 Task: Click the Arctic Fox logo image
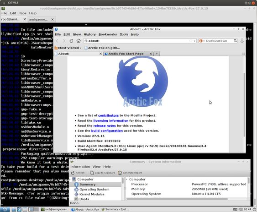tap(142, 82)
